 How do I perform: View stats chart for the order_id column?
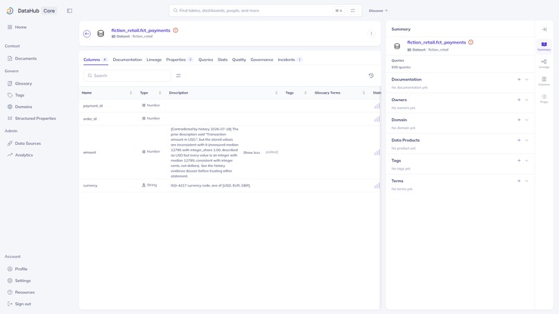click(x=377, y=119)
